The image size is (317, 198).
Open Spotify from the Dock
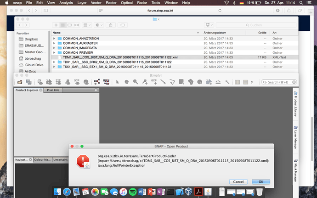coord(133,192)
